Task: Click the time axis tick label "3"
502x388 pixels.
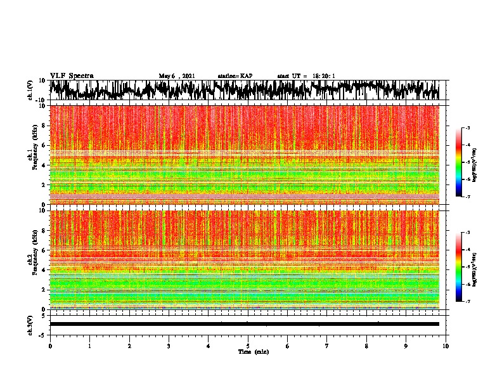Action: (169, 346)
